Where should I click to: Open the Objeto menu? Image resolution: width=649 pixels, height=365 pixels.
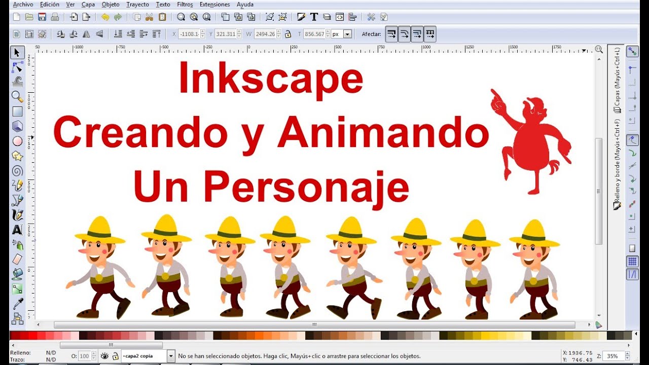click(111, 5)
